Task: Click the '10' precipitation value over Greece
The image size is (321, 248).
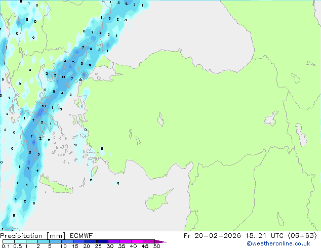Action: [x=44, y=106]
